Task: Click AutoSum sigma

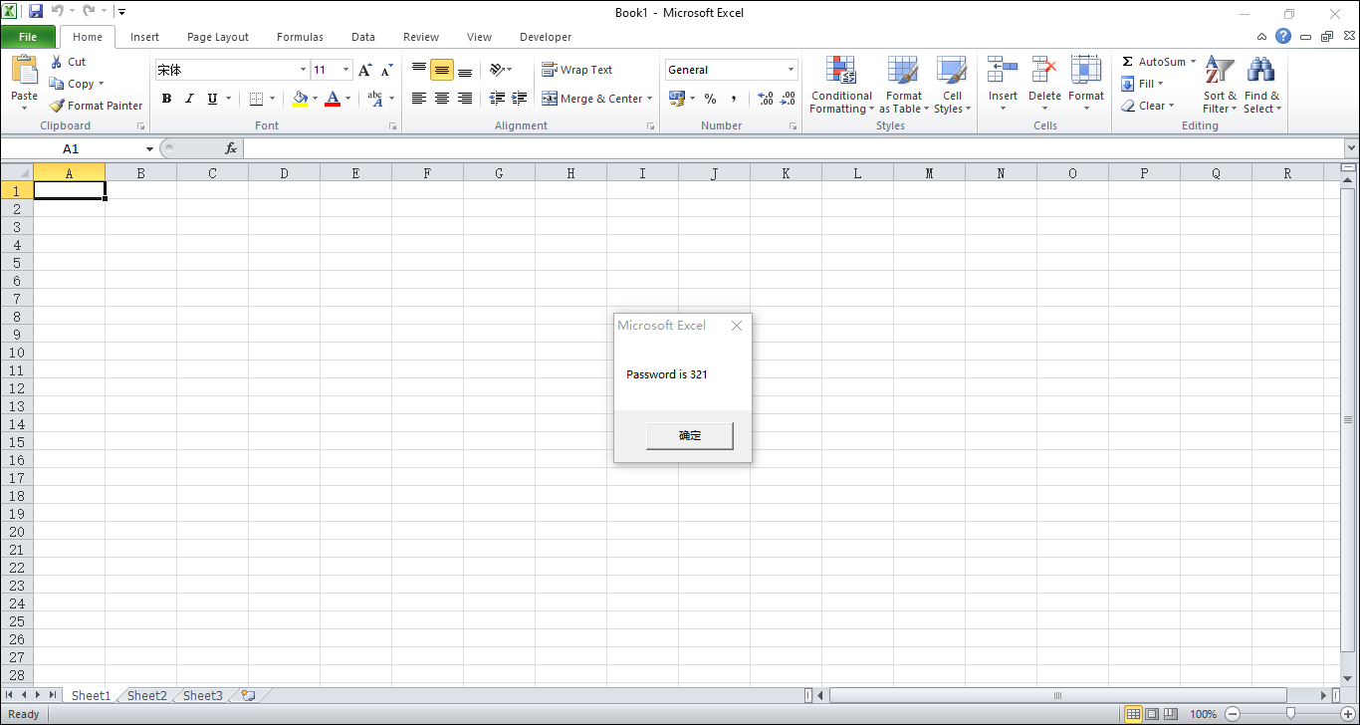Action: (x=1127, y=62)
